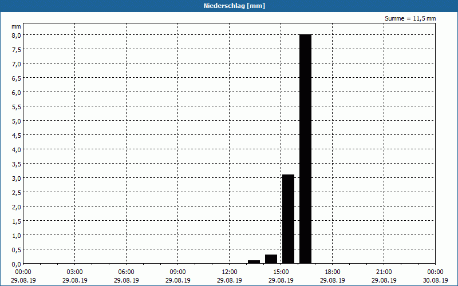Select the tallest bar reaching 8,0 mm
The width and height of the screenshot is (458, 286).
[306, 149]
